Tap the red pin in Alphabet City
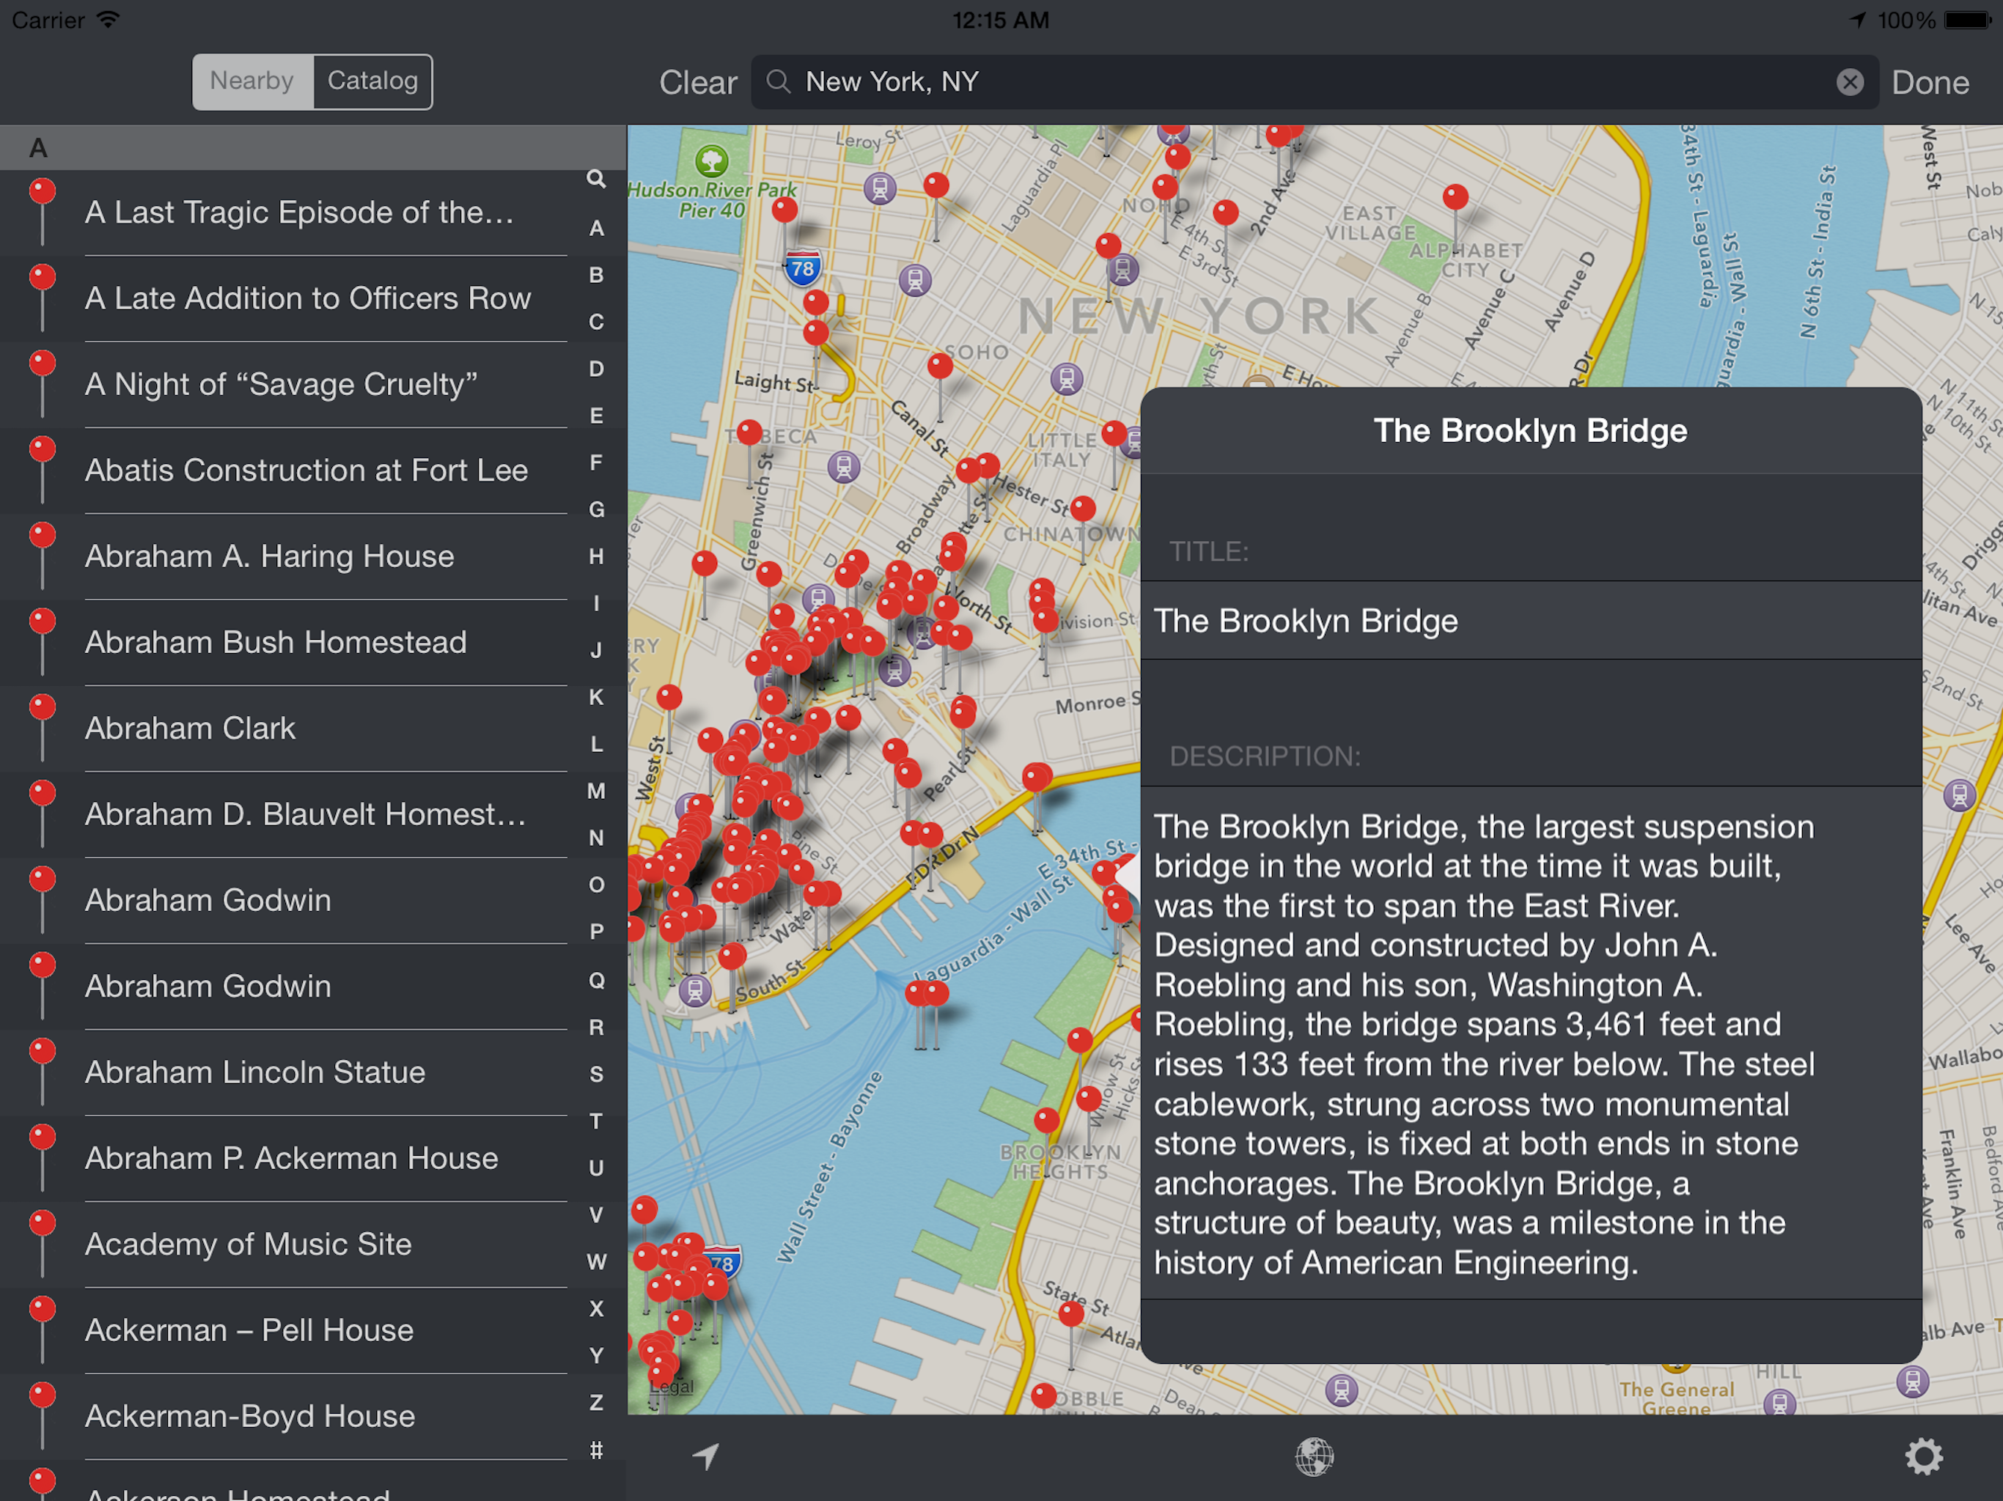This screenshot has height=1501, width=2003. pos(1455,196)
